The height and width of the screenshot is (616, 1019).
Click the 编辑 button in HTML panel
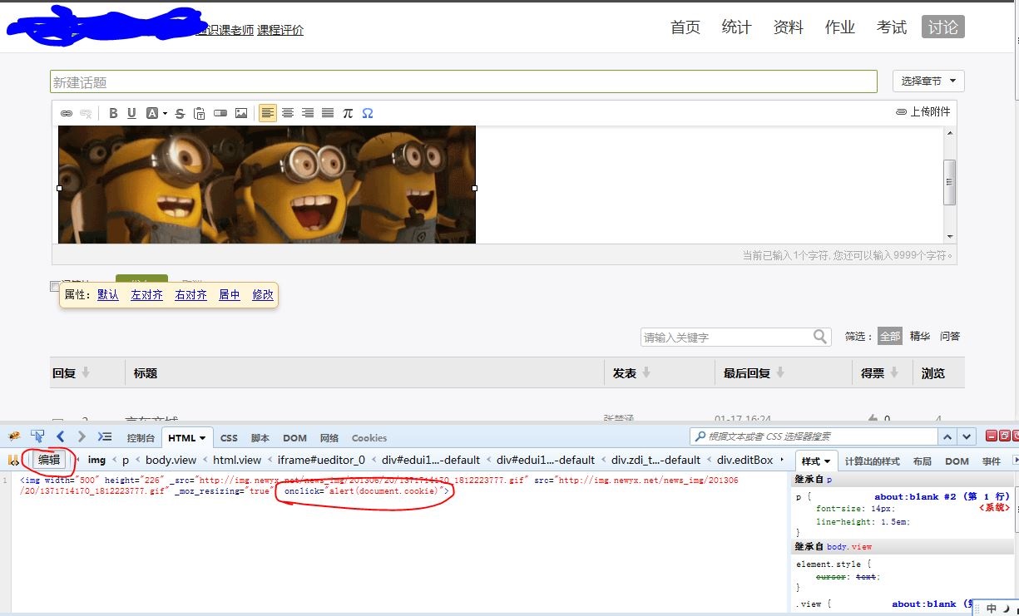49,460
